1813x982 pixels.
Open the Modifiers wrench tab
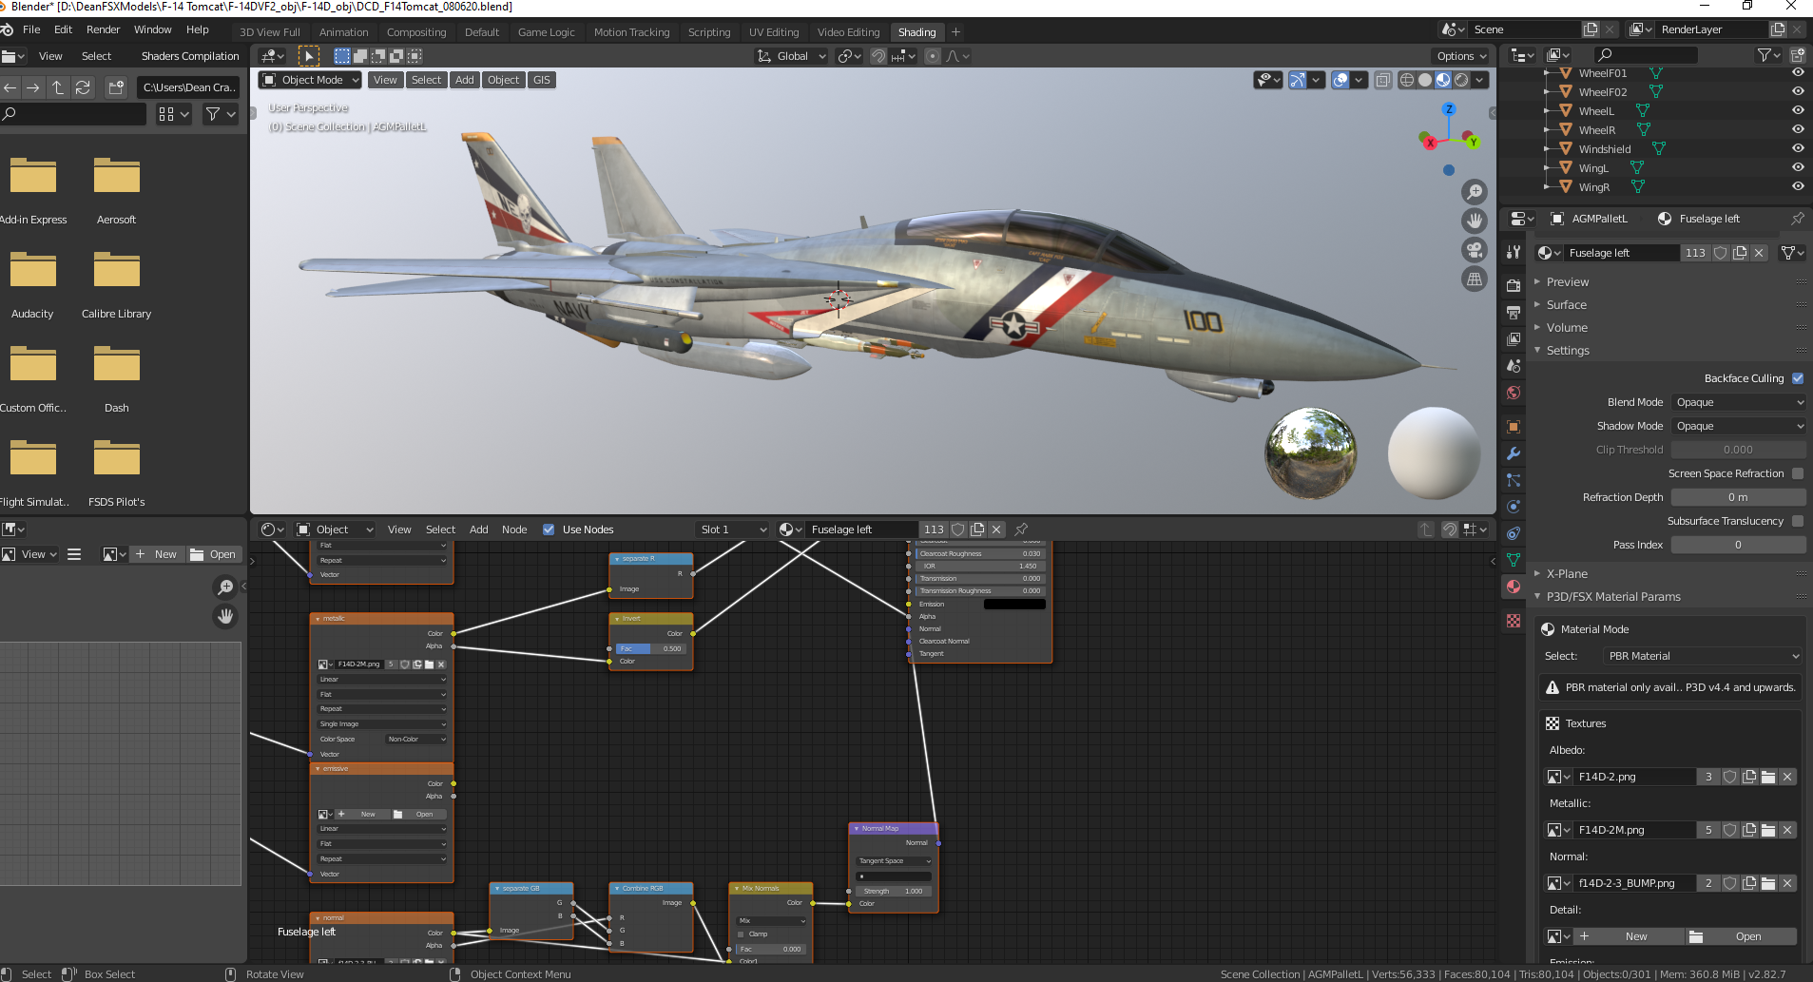pos(1514,453)
